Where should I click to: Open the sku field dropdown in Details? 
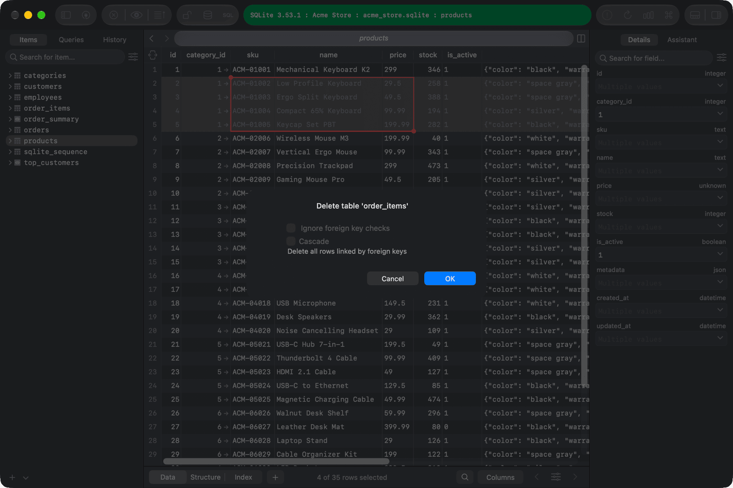coord(720,142)
